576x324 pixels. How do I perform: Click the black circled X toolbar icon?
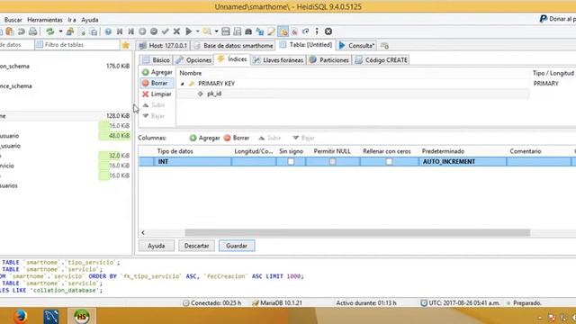(328, 31)
